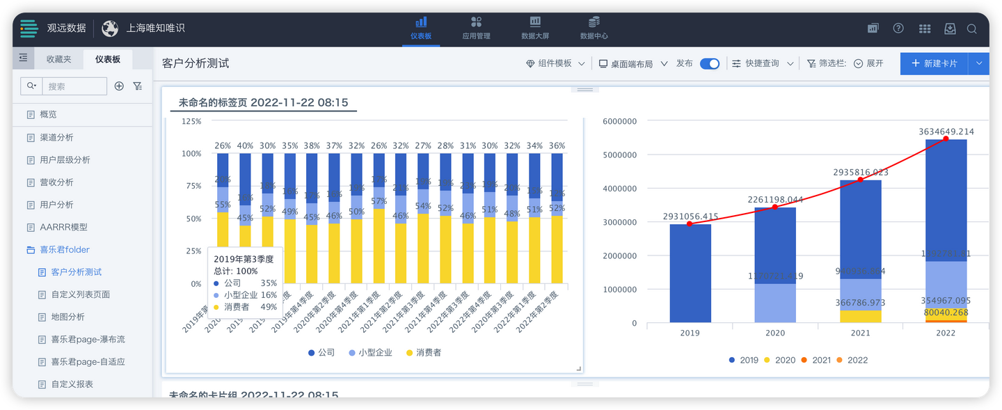1002x410 pixels.
Task: Click the sidebar 搜索 input field
Action: [x=74, y=86]
